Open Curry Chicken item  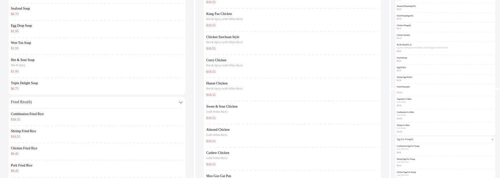(292, 66)
